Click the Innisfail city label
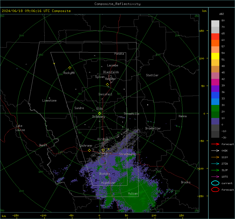The width and height of the screenshot is (235, 219). click(x=105, y=94)
